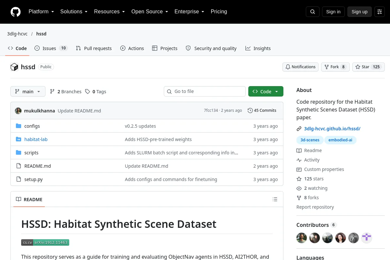Switch to the Actions tab
The width and height of the screenshot is (390, 260).
(132, 48)
